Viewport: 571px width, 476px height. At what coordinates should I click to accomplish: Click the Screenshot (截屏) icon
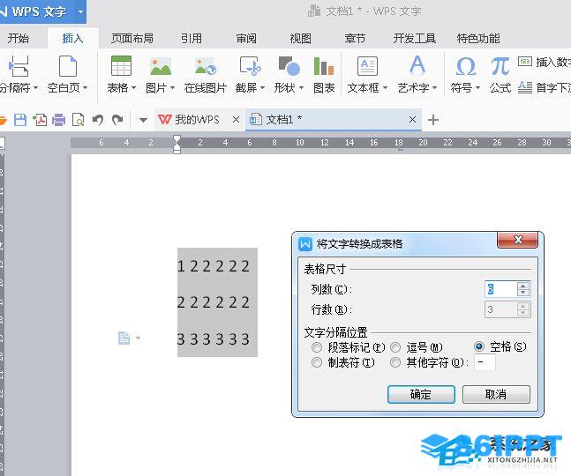coord(250,66)
